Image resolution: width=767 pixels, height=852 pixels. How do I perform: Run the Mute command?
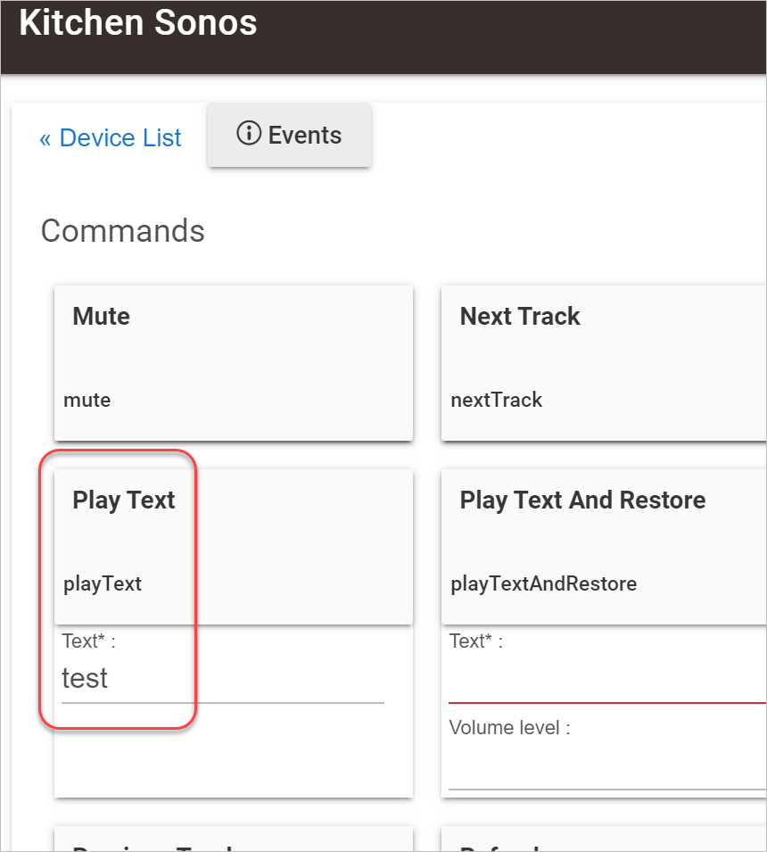point(234,363)
